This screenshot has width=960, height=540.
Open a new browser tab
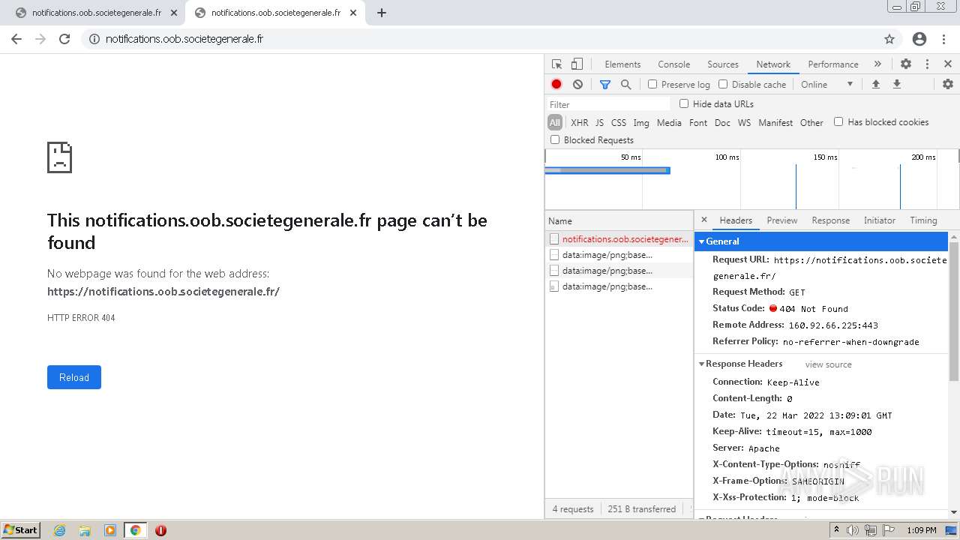coord(381,13)
